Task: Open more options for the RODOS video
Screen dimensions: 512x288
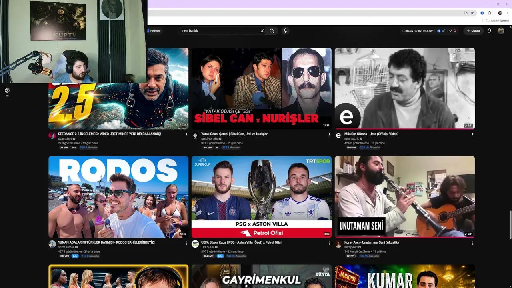Action: coord(186,243)
